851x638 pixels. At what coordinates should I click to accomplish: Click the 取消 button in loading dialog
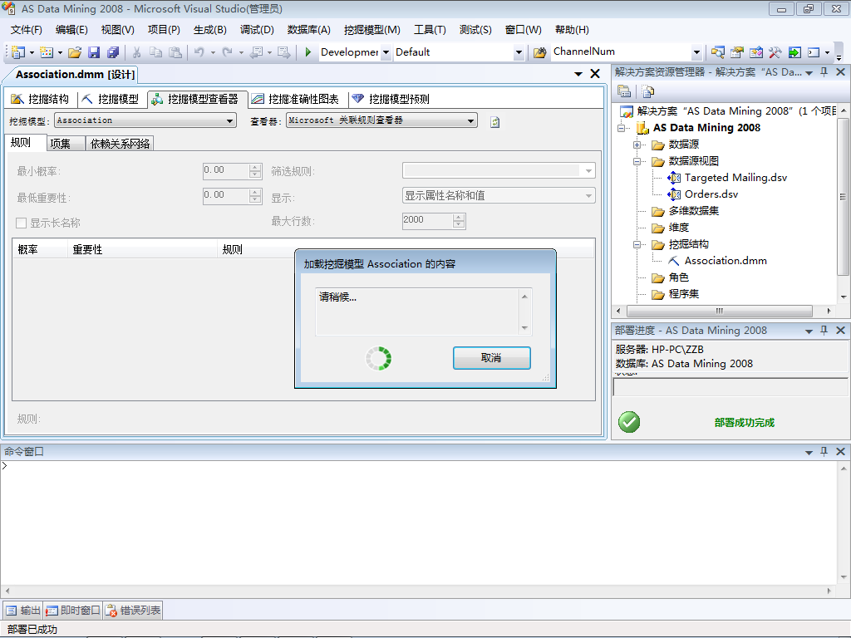(492, 358)
